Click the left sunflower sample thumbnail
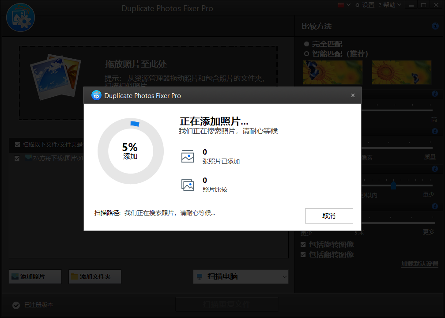The width and height of the screenshot is (445, 318). click(332, 72)
